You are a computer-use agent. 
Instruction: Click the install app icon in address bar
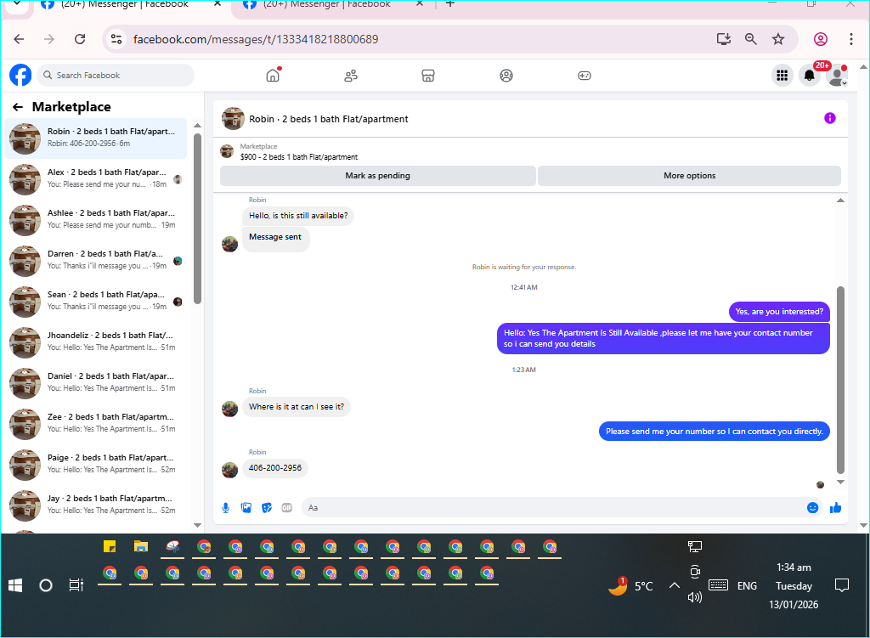coord(724,39)
